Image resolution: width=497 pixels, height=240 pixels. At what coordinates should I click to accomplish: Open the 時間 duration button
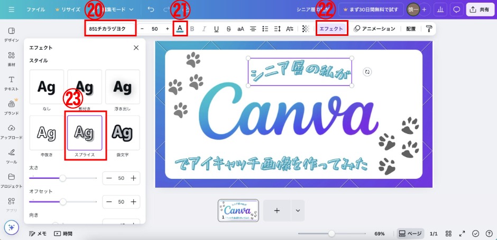[63, 234]
